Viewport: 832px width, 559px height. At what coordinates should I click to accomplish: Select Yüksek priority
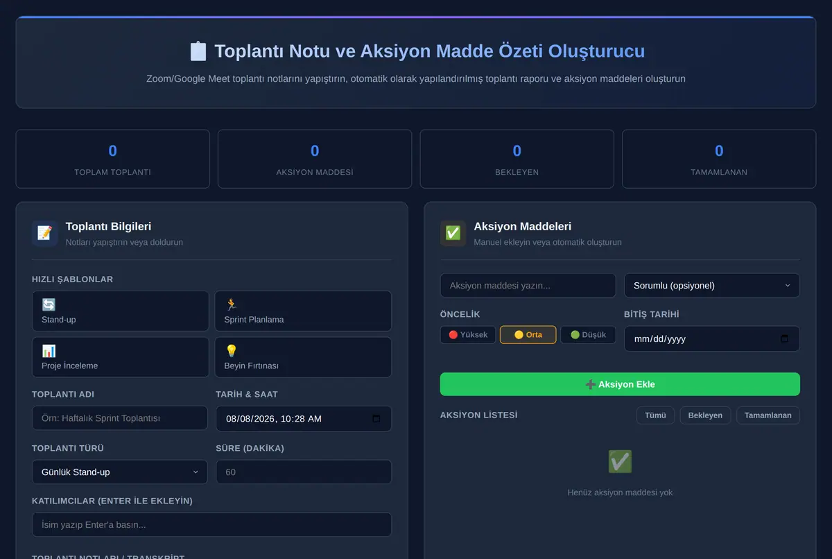pyautogui.click(x=468, y=334)
